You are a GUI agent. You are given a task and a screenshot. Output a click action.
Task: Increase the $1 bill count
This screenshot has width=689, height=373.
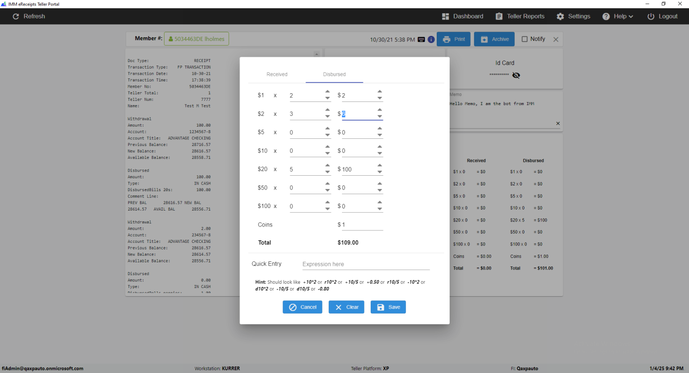pos(328,92)
